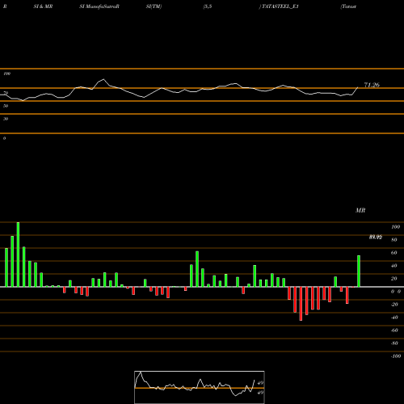Click the tallest green MR histogram bar
The height and width of the screenshot is (404, 404).
click(x=18, y=255)
